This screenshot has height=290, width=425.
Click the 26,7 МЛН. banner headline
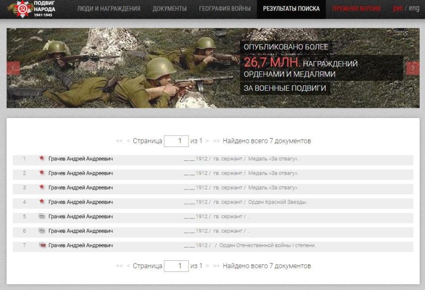click(272, 62)
